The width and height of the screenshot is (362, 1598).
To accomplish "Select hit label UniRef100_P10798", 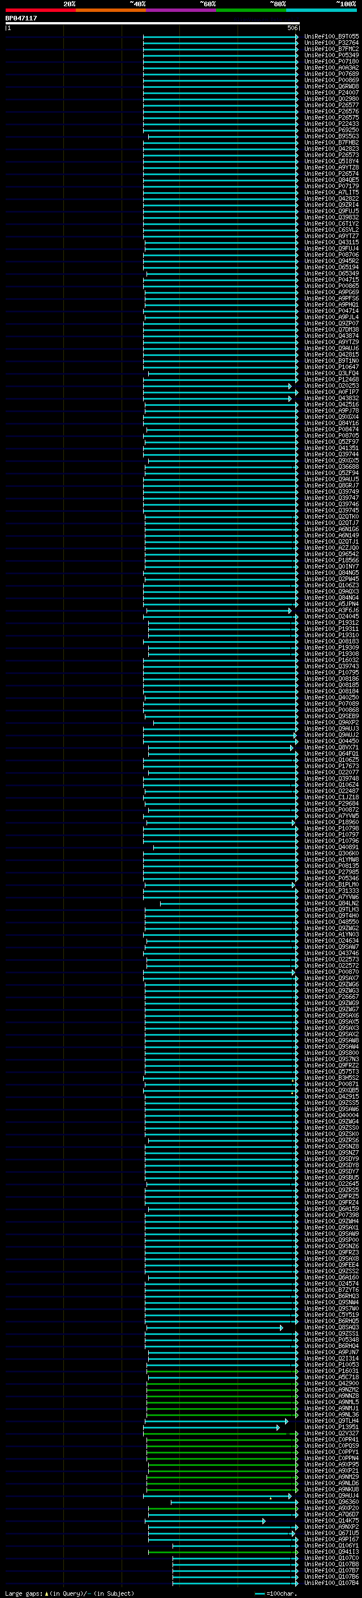I will pos(331,828).
